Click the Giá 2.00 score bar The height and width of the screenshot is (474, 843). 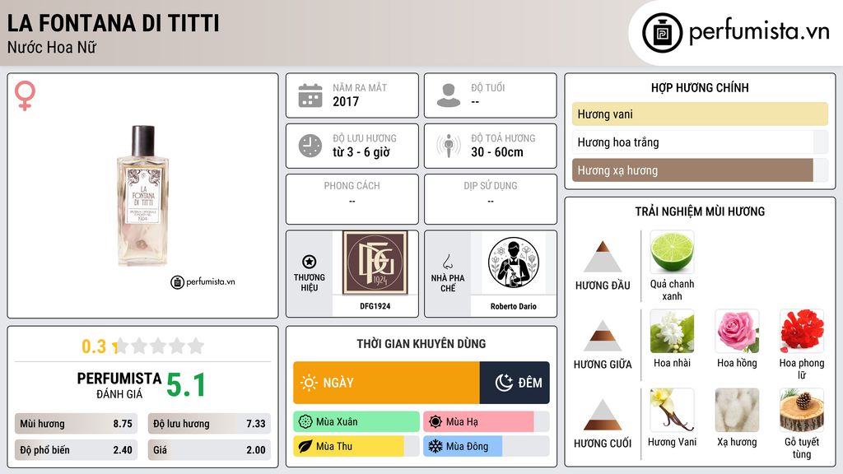(x=209, y=450)
